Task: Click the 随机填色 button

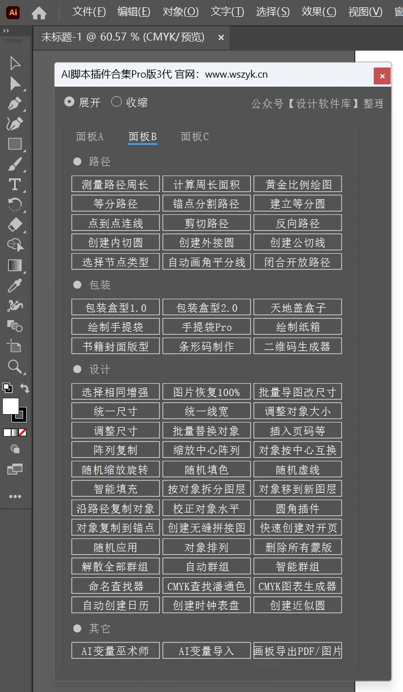Action: click(206, 470)
